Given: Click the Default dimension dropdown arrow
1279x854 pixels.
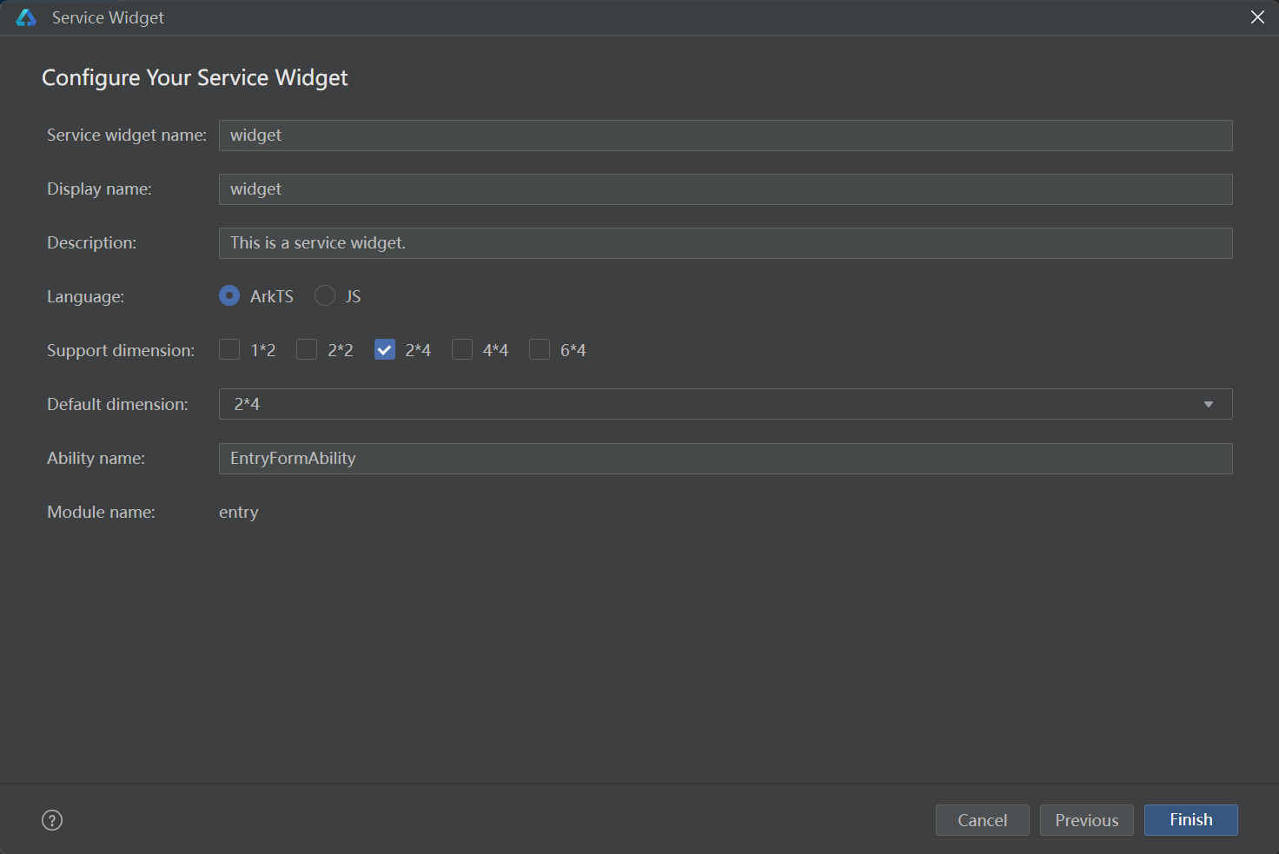Looking at the screenshot, I should pyautogui.click(x=1208, y=404).
